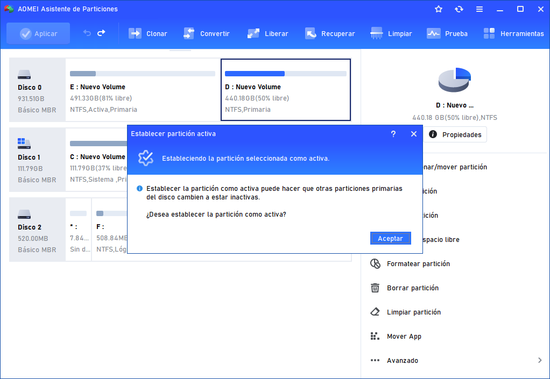This screenshot has height=379, width=550.
Task: Select the Liberar toolbar option
Action: click(x=268, y=34)
